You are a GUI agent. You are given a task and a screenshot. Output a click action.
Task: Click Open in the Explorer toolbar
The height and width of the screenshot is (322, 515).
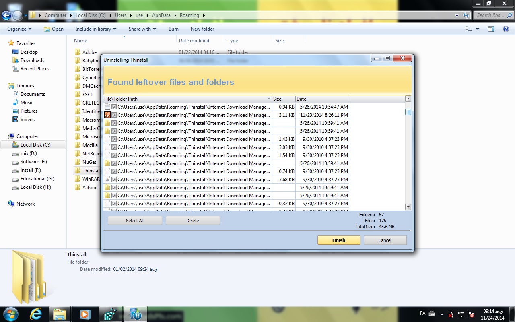[x=54, y=29]
